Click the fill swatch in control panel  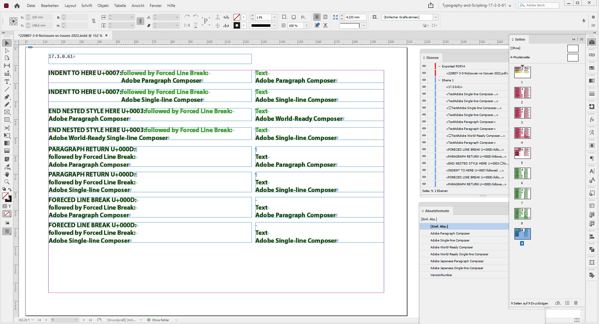pyautogui.click(x=237, y=17)
